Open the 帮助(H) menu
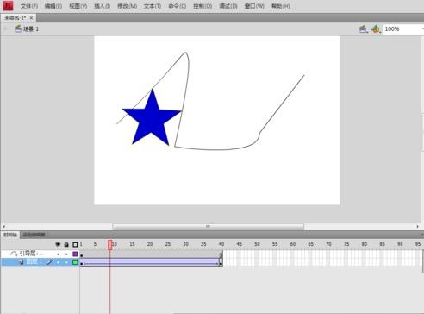 pos(281,6)
